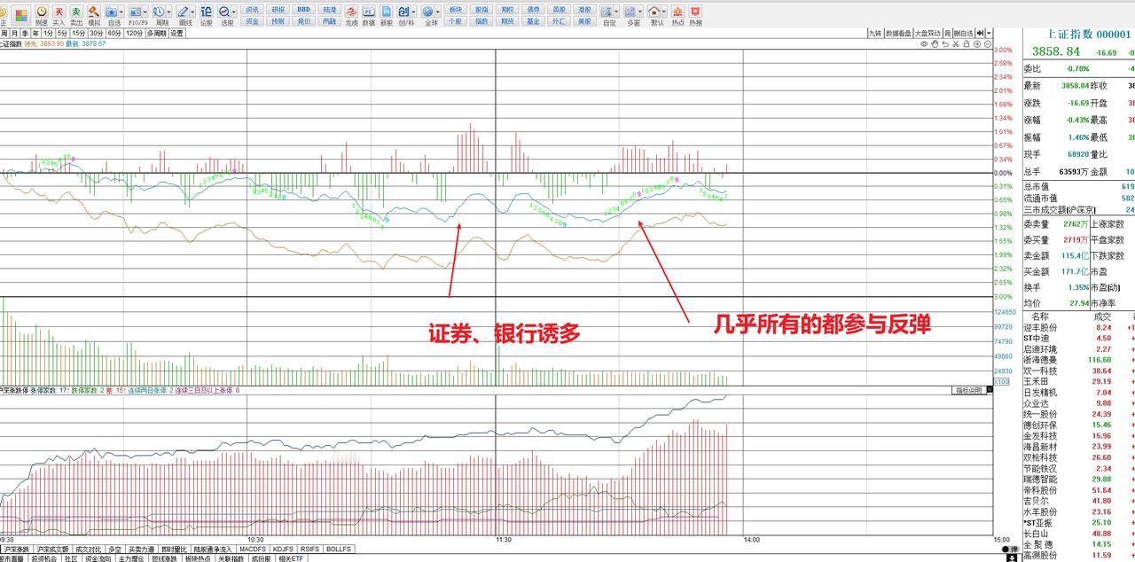
Task: Open the 陆股通净流入 bottom tab
Action: click(x=212, y=549)
